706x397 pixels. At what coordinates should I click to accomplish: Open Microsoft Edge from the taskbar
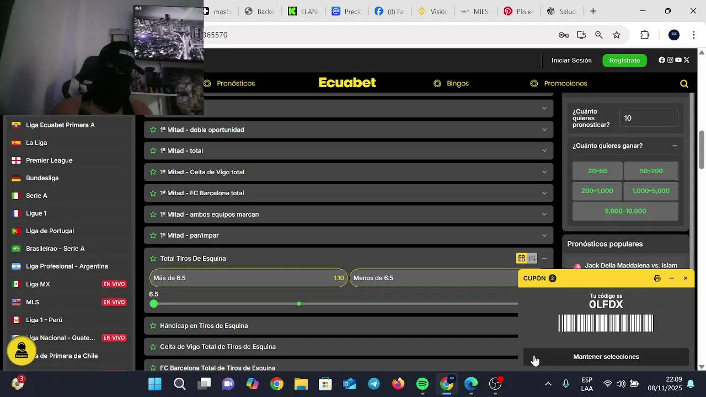pyautogui.click(x=471, y=384)
